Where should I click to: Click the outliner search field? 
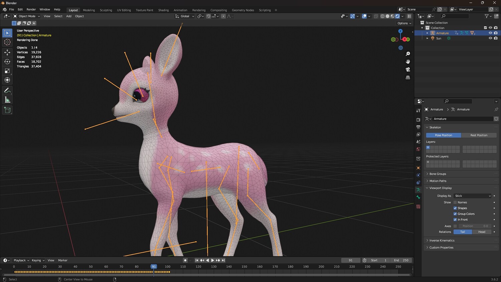[455, 16]
